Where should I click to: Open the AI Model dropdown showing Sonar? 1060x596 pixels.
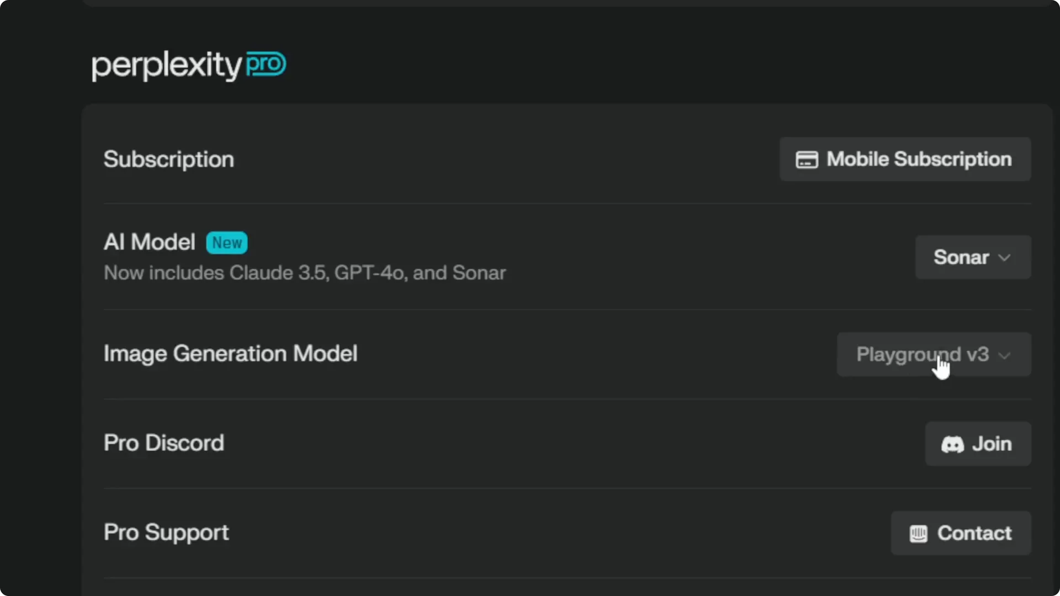tap(973, 257)
